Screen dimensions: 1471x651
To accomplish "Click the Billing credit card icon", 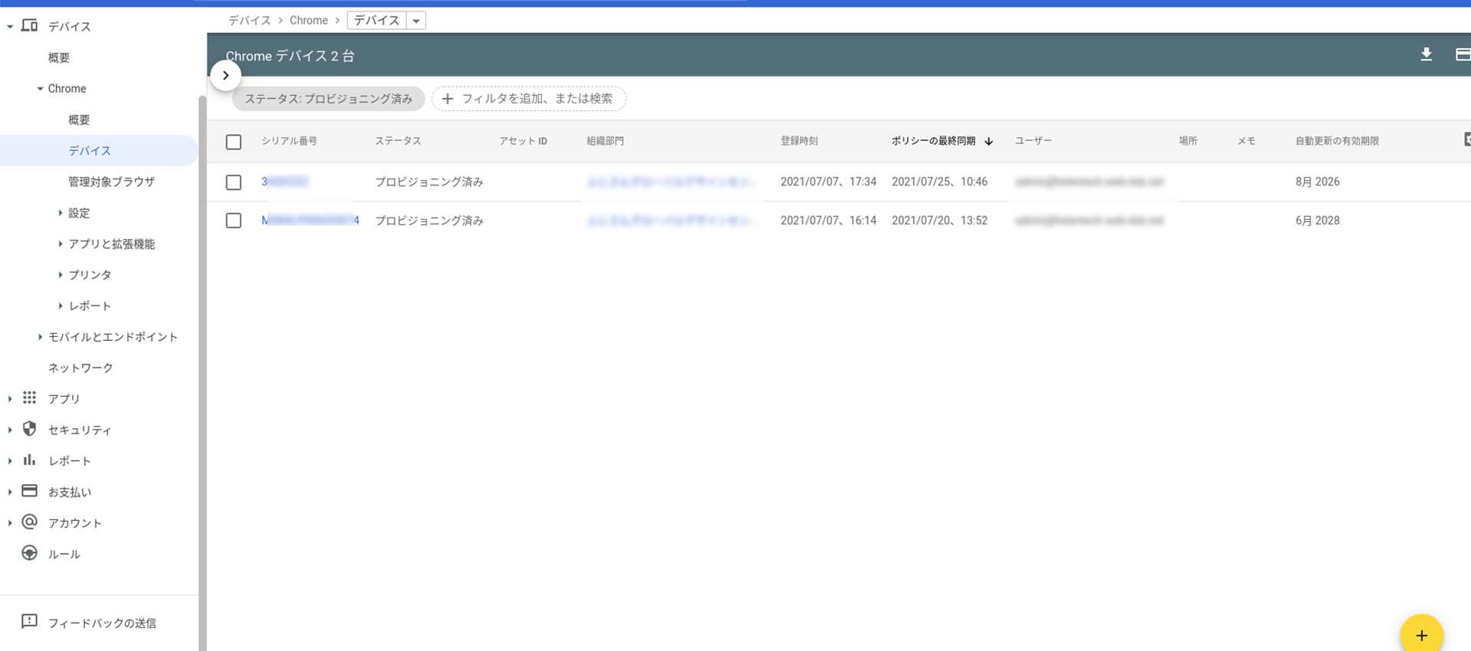I will tap(29, 490).
